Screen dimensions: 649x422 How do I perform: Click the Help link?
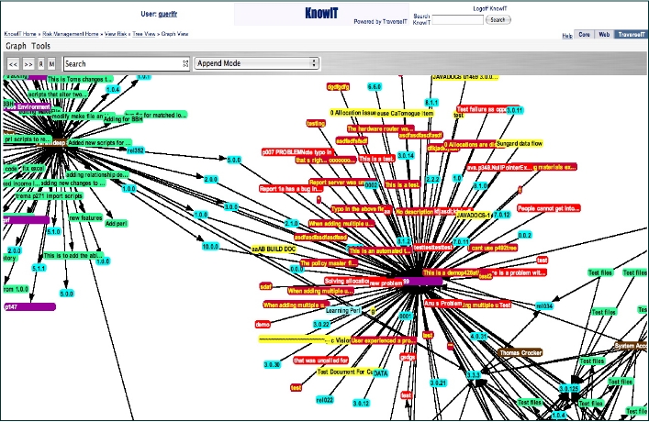566,35
